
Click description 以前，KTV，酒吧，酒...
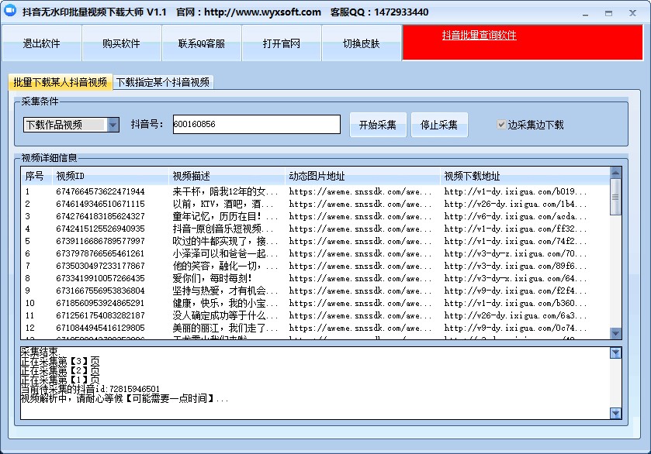click(x=223, y=204)
